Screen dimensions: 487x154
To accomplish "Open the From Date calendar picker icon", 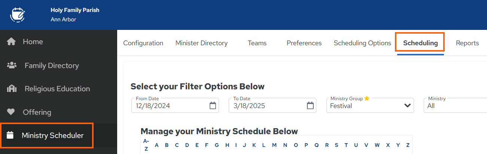I will pyautogui.click(x=213, y=105).
